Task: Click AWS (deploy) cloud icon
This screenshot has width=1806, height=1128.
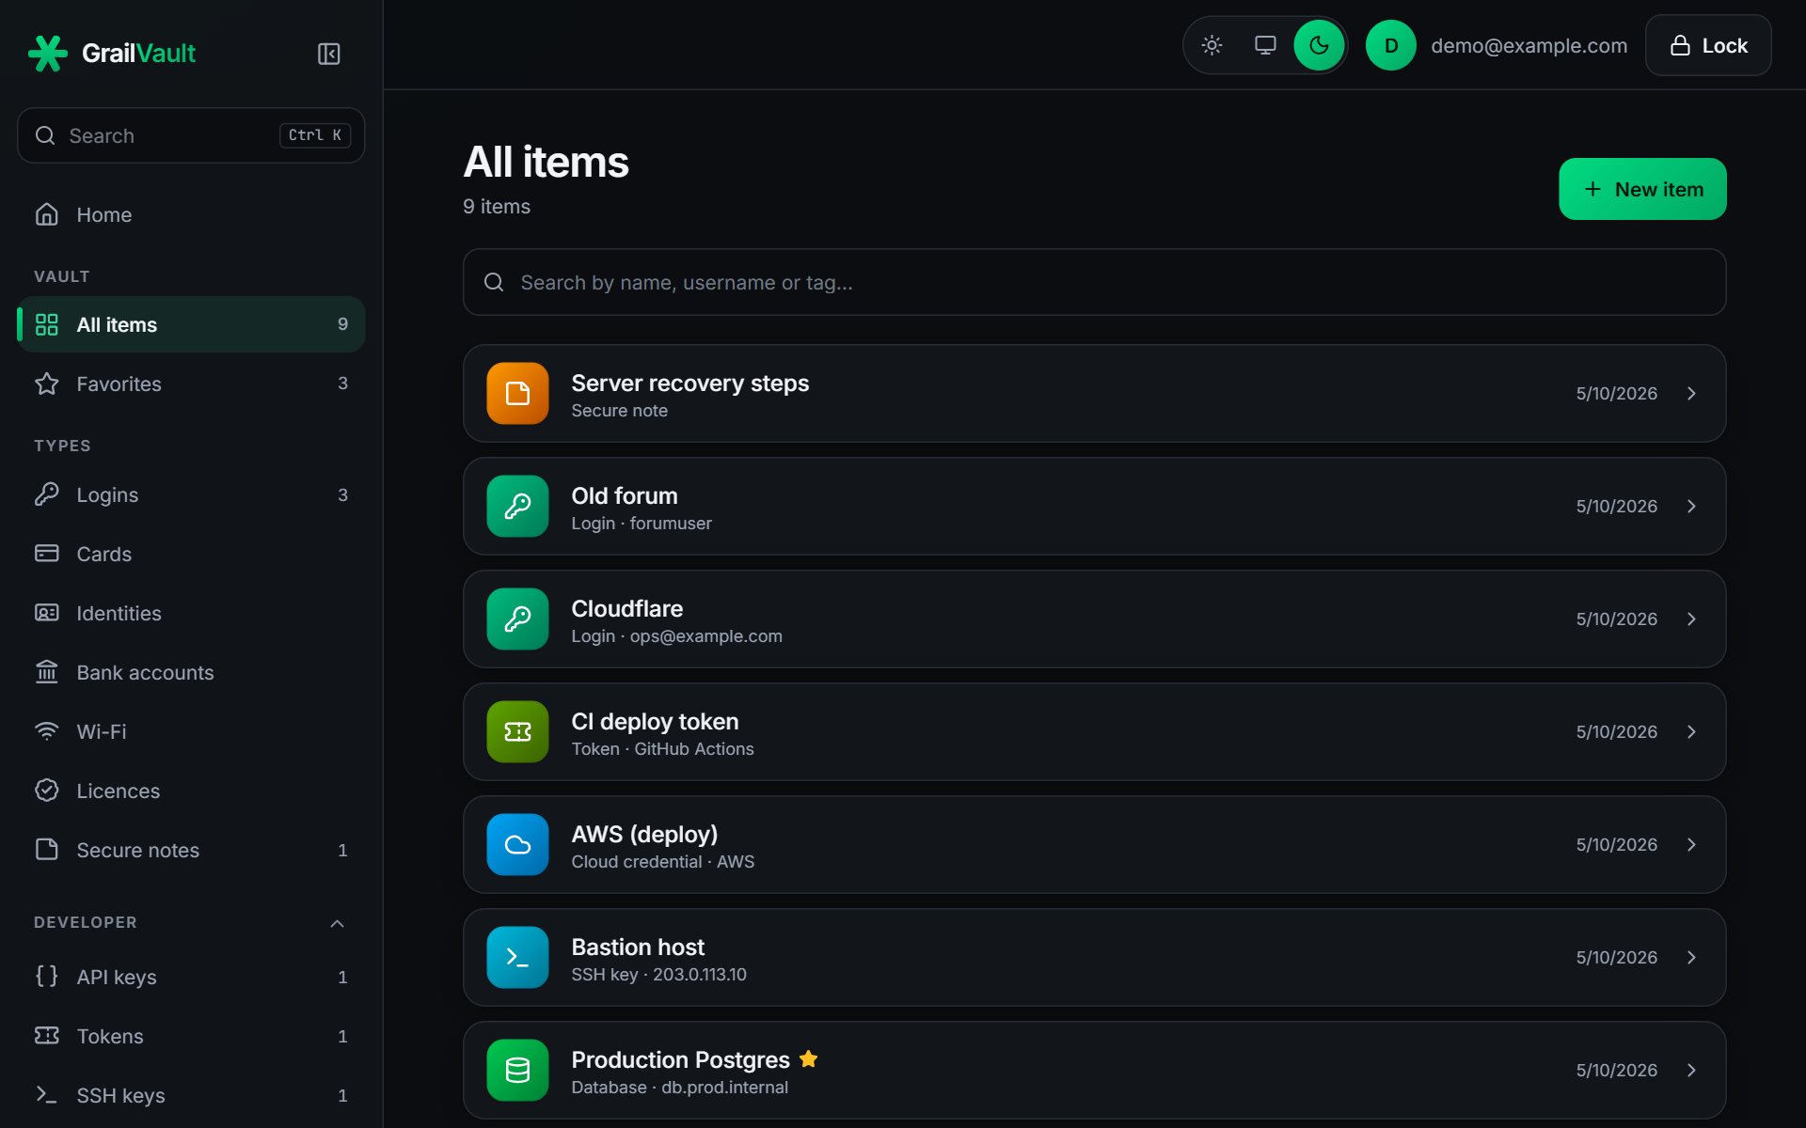Action: click(517, 844)
